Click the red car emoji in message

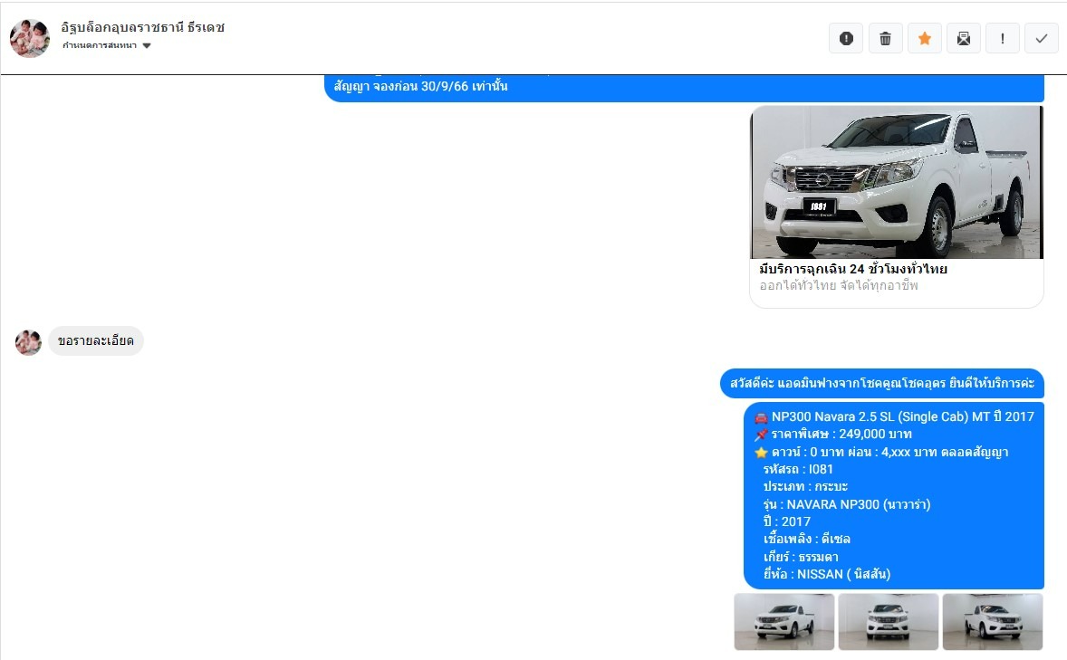[762, 417]
